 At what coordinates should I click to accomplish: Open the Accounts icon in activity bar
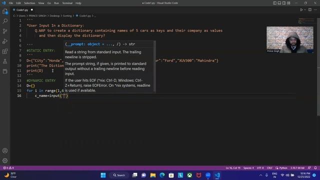[5, 150]
